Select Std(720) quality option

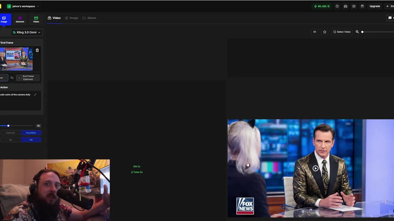click(x=10, y=133)
